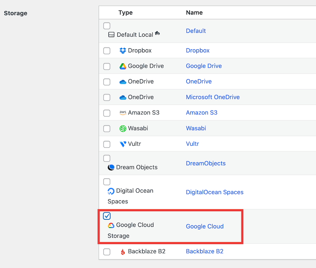Check the checkbox in the row named OneDrive
The height and width of the screenshot is (268, 316).
pyautogui.click(x=107, y=82)
